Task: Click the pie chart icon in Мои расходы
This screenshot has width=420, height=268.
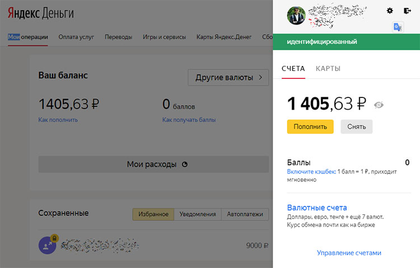Action: [x=185, y=164]
